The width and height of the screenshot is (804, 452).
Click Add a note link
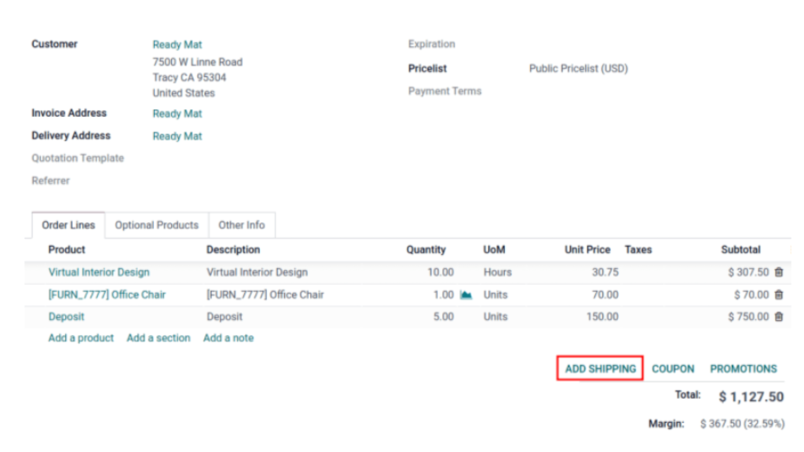[228, 338]
